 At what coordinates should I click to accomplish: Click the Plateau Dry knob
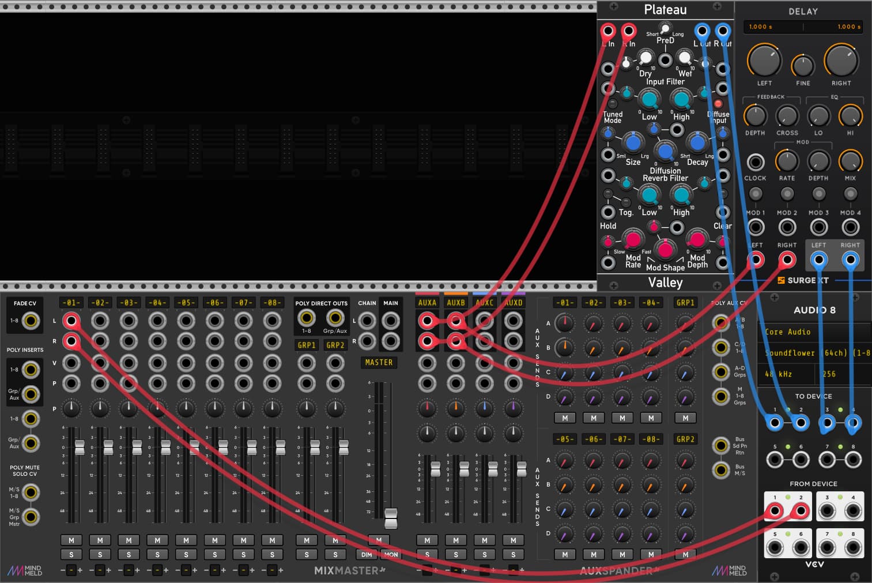tap(645, 58)
